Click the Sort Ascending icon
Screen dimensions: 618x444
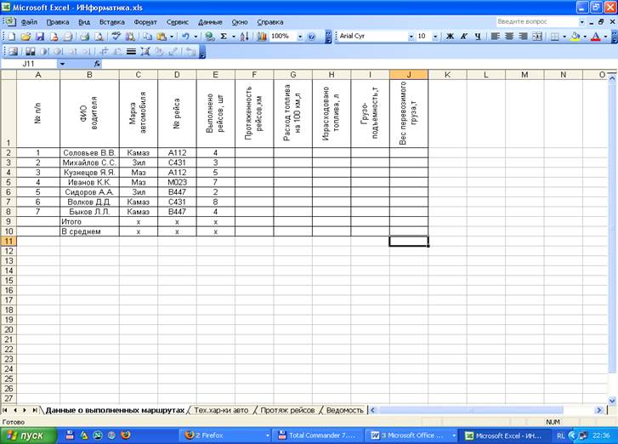[244, 37]
